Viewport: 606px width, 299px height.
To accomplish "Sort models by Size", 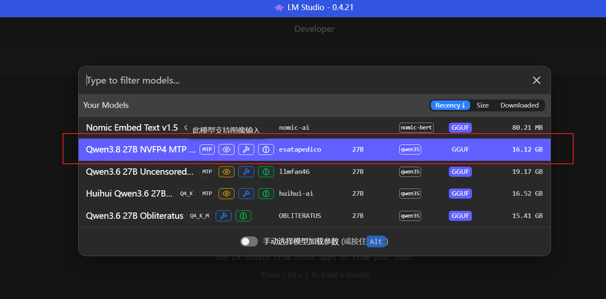I will [482, 105].
